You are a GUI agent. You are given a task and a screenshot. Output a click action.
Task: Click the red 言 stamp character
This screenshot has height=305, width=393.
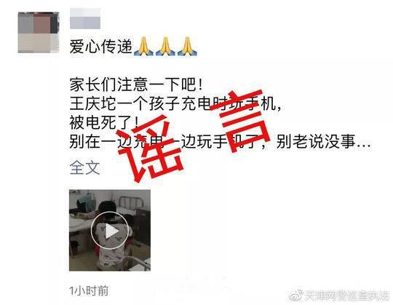239,121
